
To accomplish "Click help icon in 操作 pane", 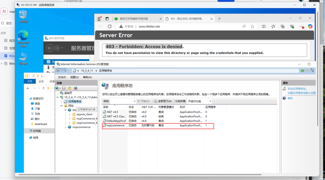I will point(284,98).
